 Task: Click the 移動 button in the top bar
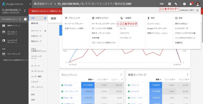(x=162, y=4)
